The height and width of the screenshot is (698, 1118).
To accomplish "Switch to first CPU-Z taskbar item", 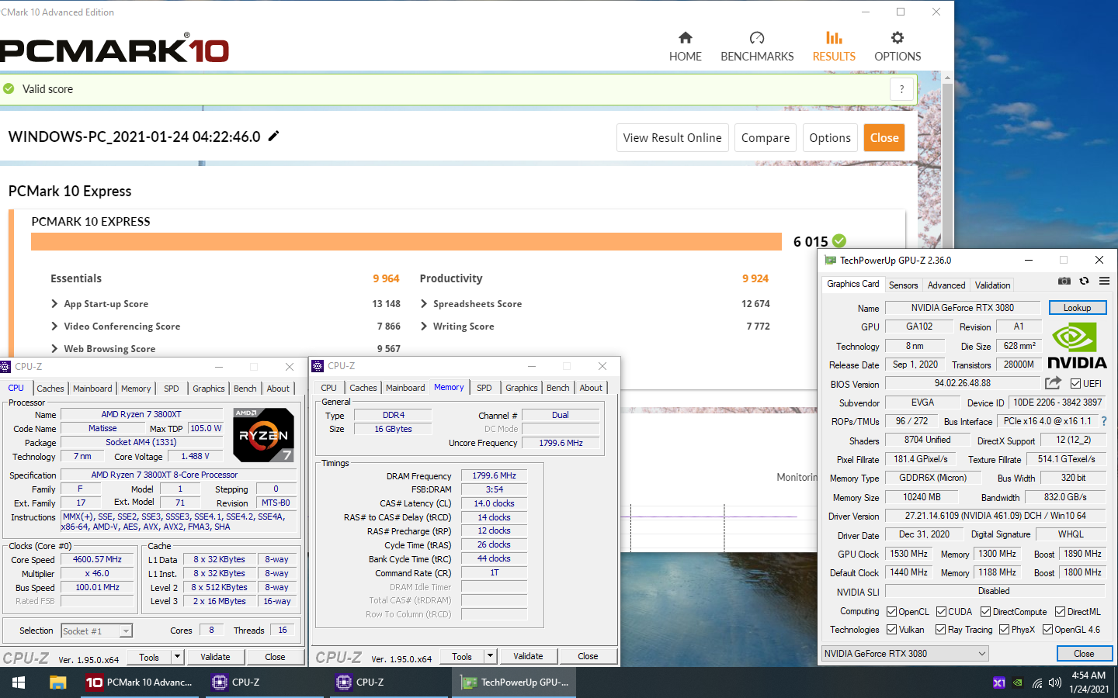I will (266, 682).
